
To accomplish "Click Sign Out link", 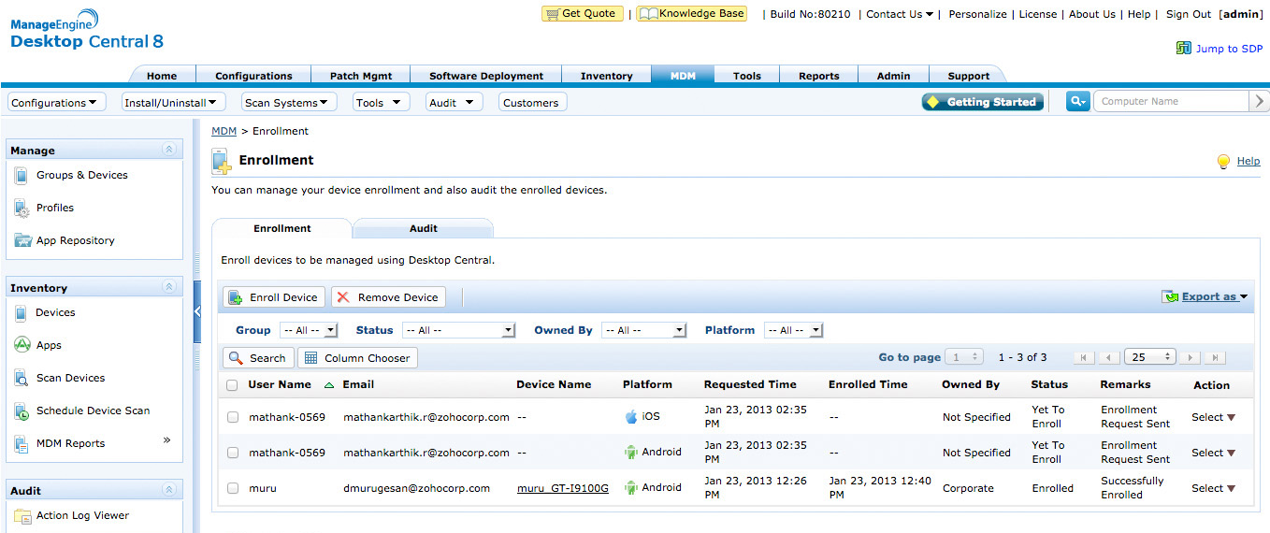I will pos(1188,14).
